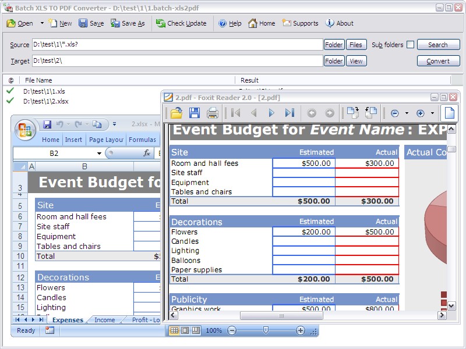466x349 pixels.
Task: Select the Normal view button in Excel status bar
Action: 174,330
